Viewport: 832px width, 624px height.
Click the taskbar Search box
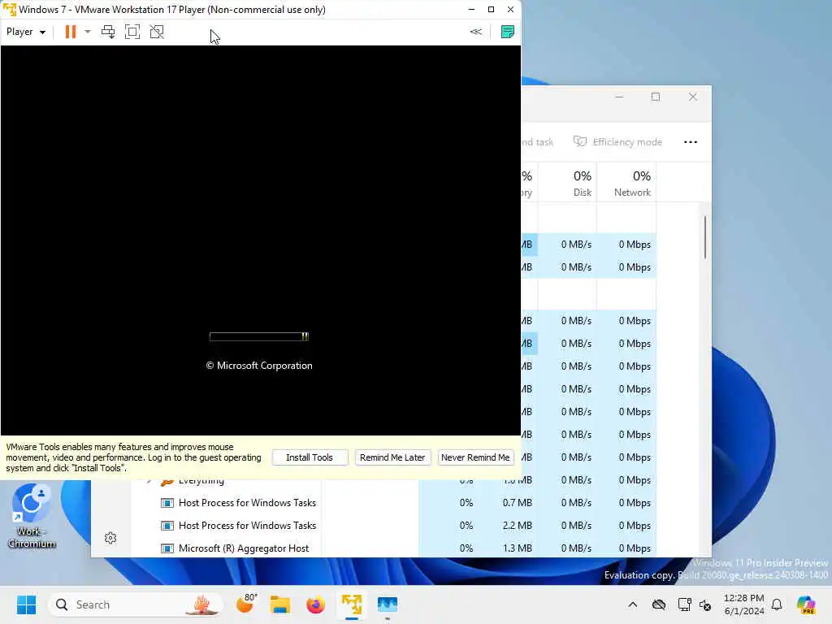tap(136, 604)
